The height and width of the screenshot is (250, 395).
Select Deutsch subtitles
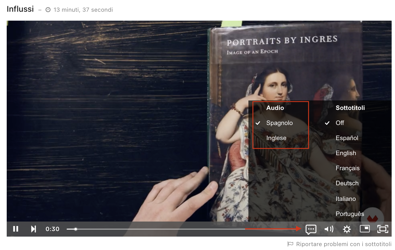(347, 183)
